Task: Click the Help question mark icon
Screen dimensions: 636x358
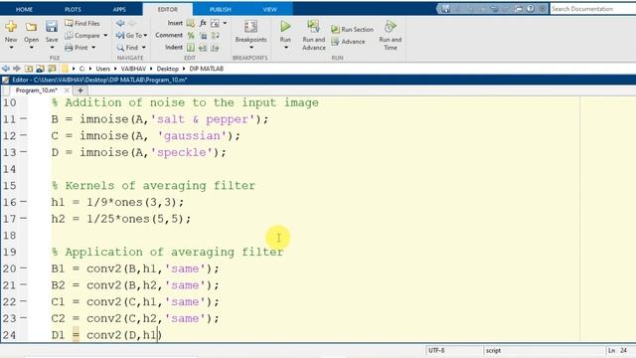Action: 530,9
